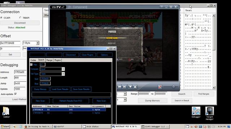Select the CCAPI connection radio button
This screenshot has width=231, height=129.
(1, 18)
